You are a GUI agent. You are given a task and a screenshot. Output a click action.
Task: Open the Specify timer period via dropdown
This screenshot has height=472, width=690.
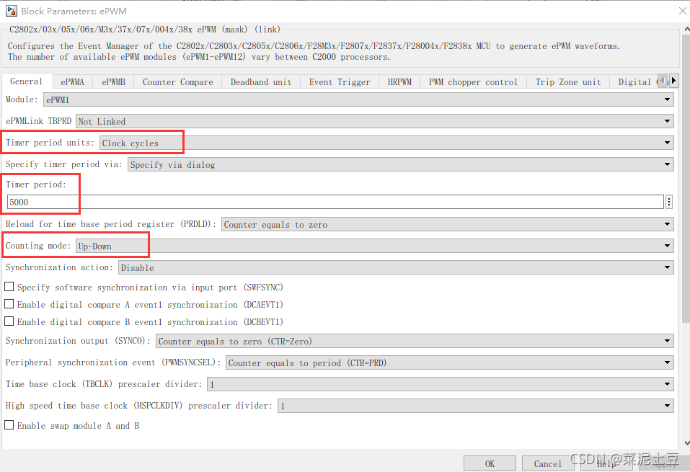tap(400, 164)
